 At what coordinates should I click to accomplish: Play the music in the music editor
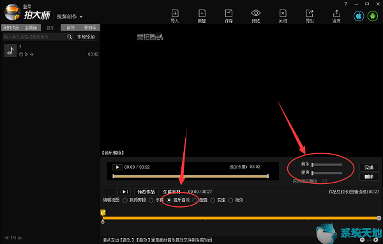pyautogui.click(x=117, y=167)
